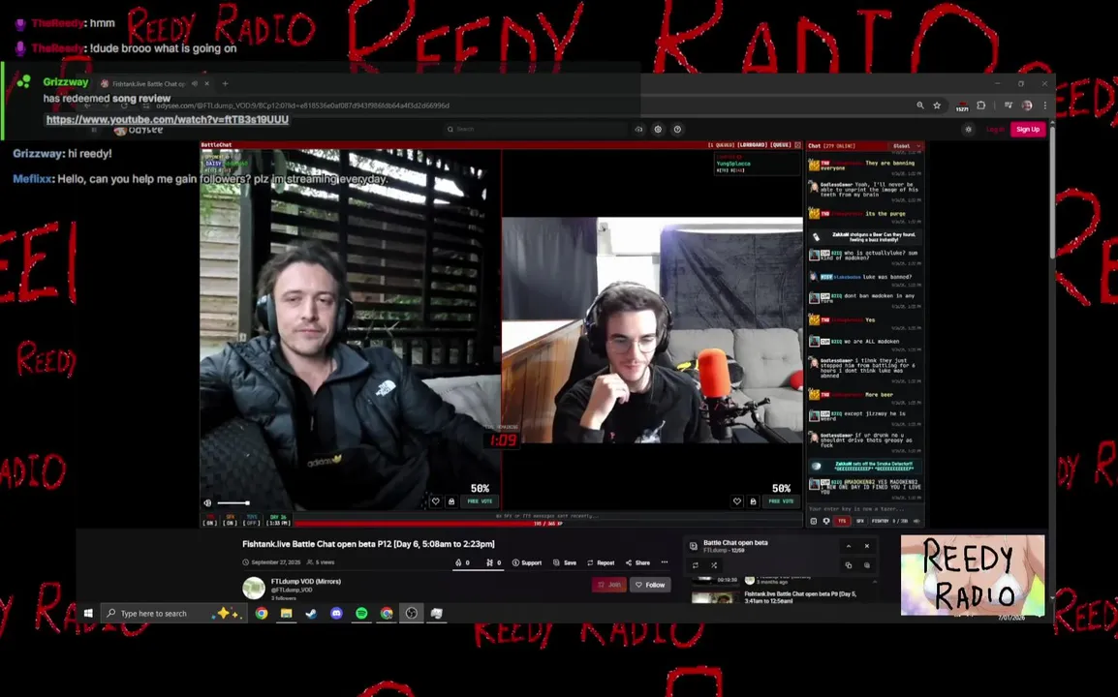Click the zoom magnifier in the address bar

point(919,106)
